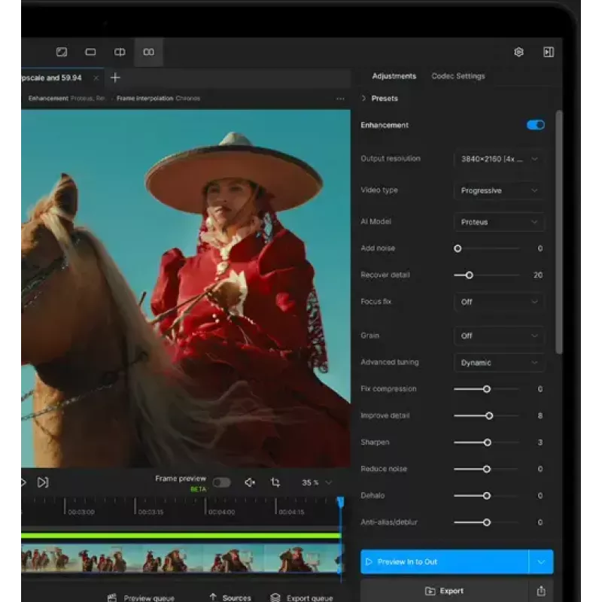602x602 pixels.
Task: Toggle the Frame preview switch
Action: point(221,482)
